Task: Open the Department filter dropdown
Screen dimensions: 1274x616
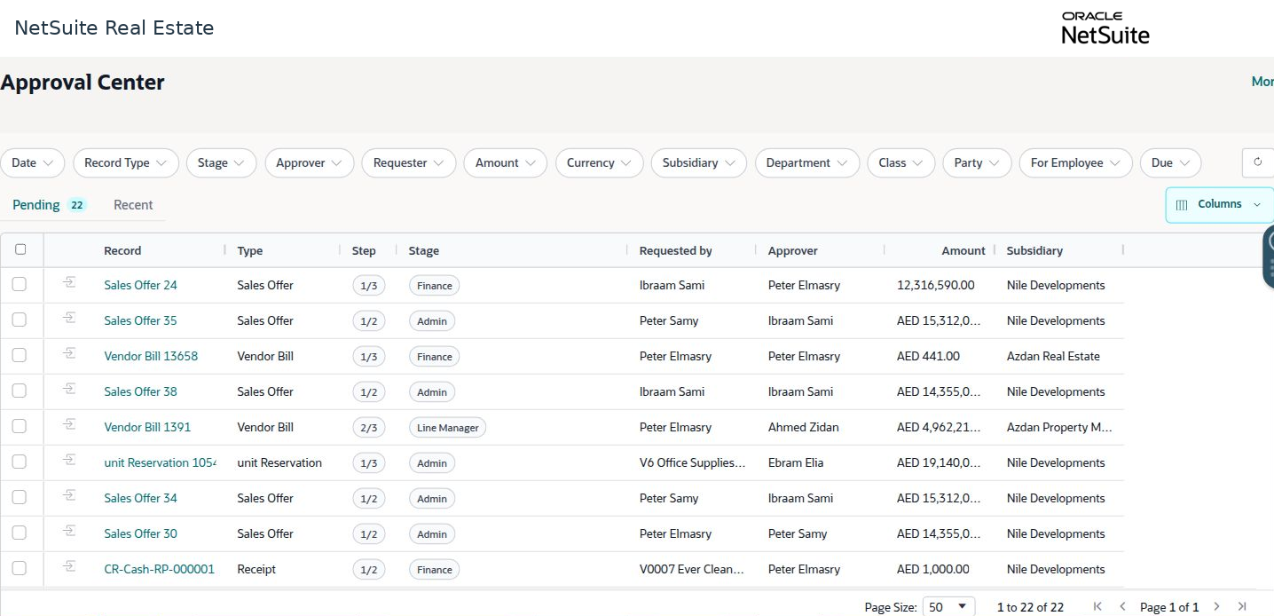Action: [x=807, y=163]
